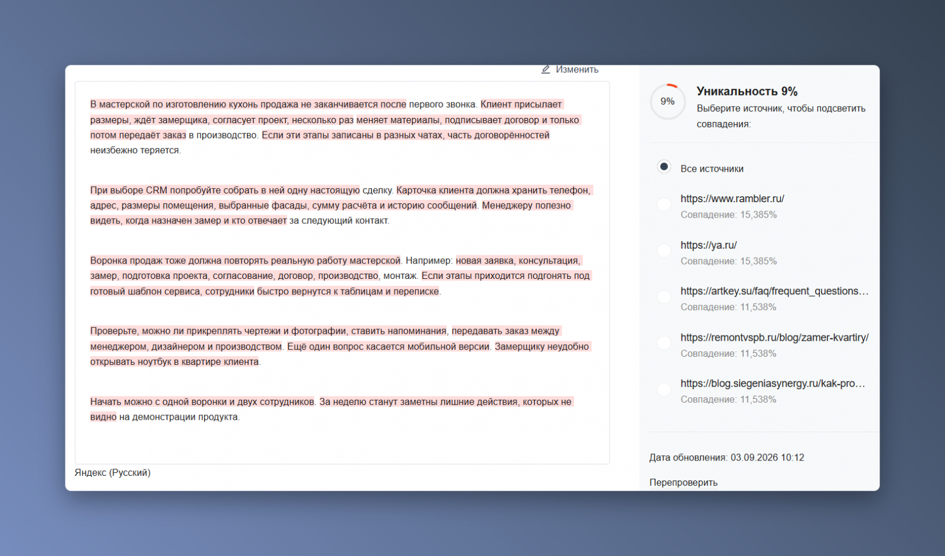Click the 'Изменить' edit button
This screenshot has height=556, width=945.
click(x=570, y=70)
